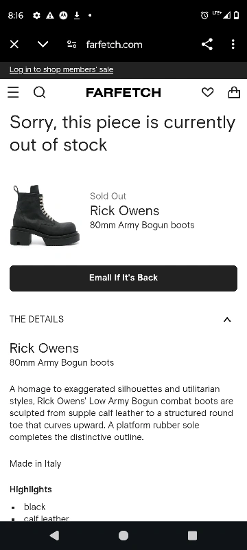Tap the Email If It's Back button
This screenshot has height=550, width=247.
point(123,278)
